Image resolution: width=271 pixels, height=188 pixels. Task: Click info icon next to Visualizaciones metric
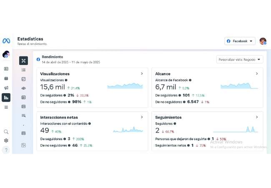pyautogui.click(x=66, y=80)
